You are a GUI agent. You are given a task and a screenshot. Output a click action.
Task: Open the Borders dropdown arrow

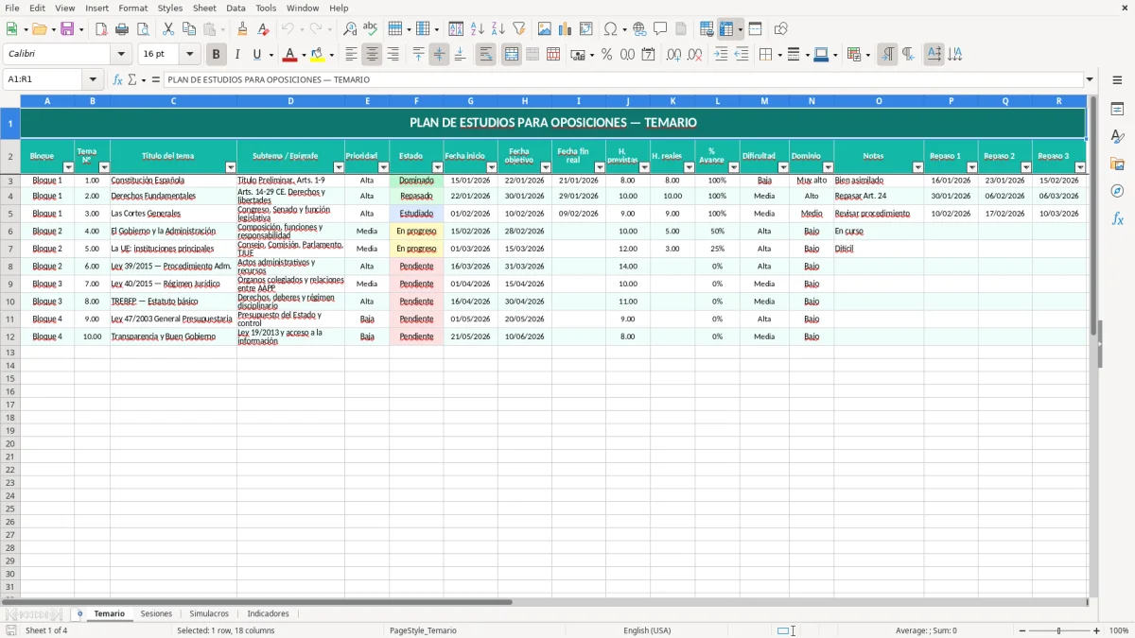(x=778, y=55)
